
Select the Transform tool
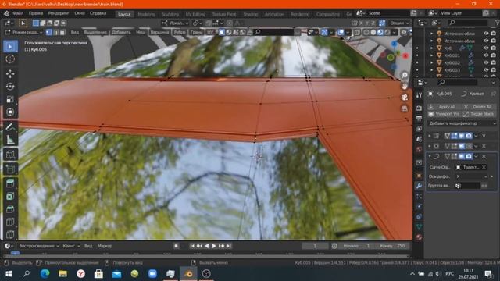pyautogui.click(x=10, y=112)
